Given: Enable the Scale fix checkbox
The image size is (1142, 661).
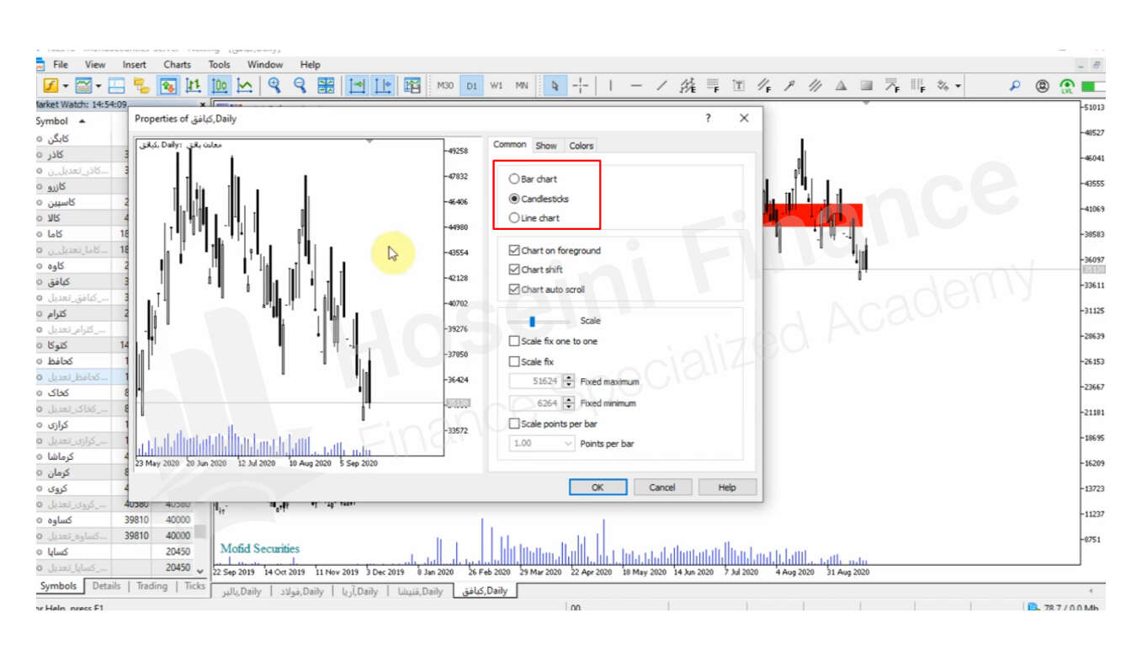Looking at the screenshot, I should click(514, 362).
